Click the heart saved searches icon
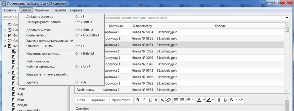Viewport: 294px width, 111px height. click(9, 25)
